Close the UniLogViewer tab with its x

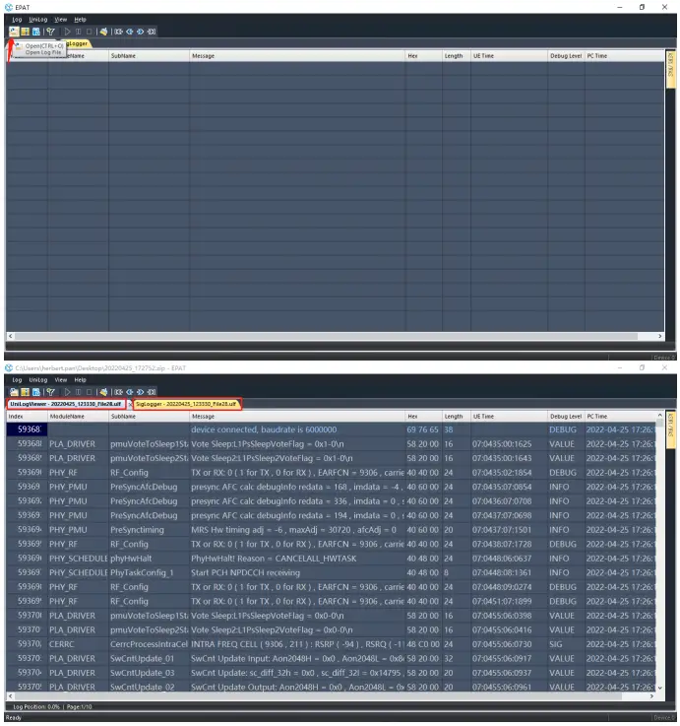tap(130, 405)
